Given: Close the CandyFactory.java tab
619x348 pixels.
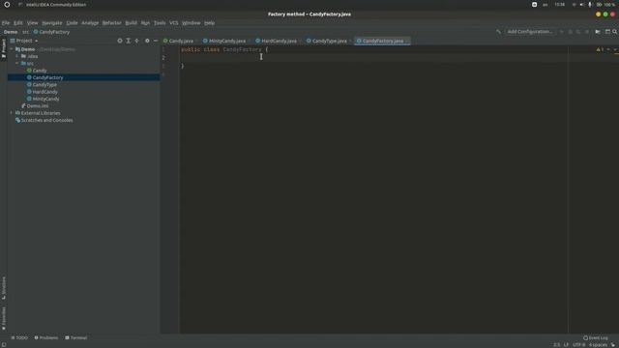Looking at the screenshot, I should pyautogui.click(x=407, y=41).
